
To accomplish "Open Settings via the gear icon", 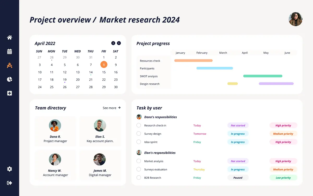I will point(9,169).
